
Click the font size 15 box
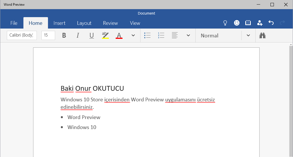48,35
